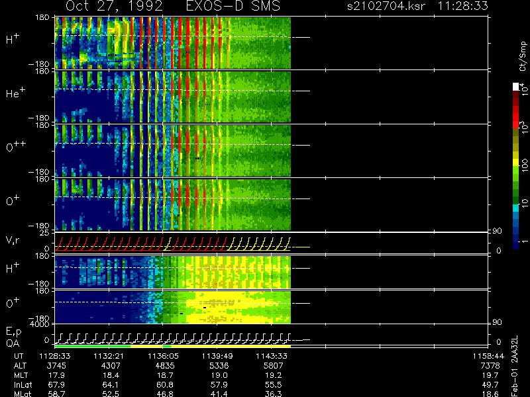Screen dimensions: 530x397
Task: Pick the yellow band beside the "100" label
Action: [x=516, y=163]
